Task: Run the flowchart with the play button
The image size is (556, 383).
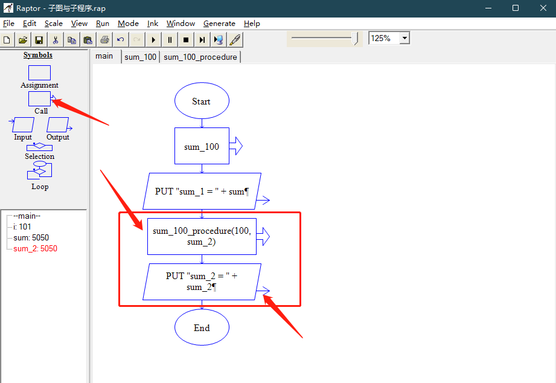Action: (153, 40)
